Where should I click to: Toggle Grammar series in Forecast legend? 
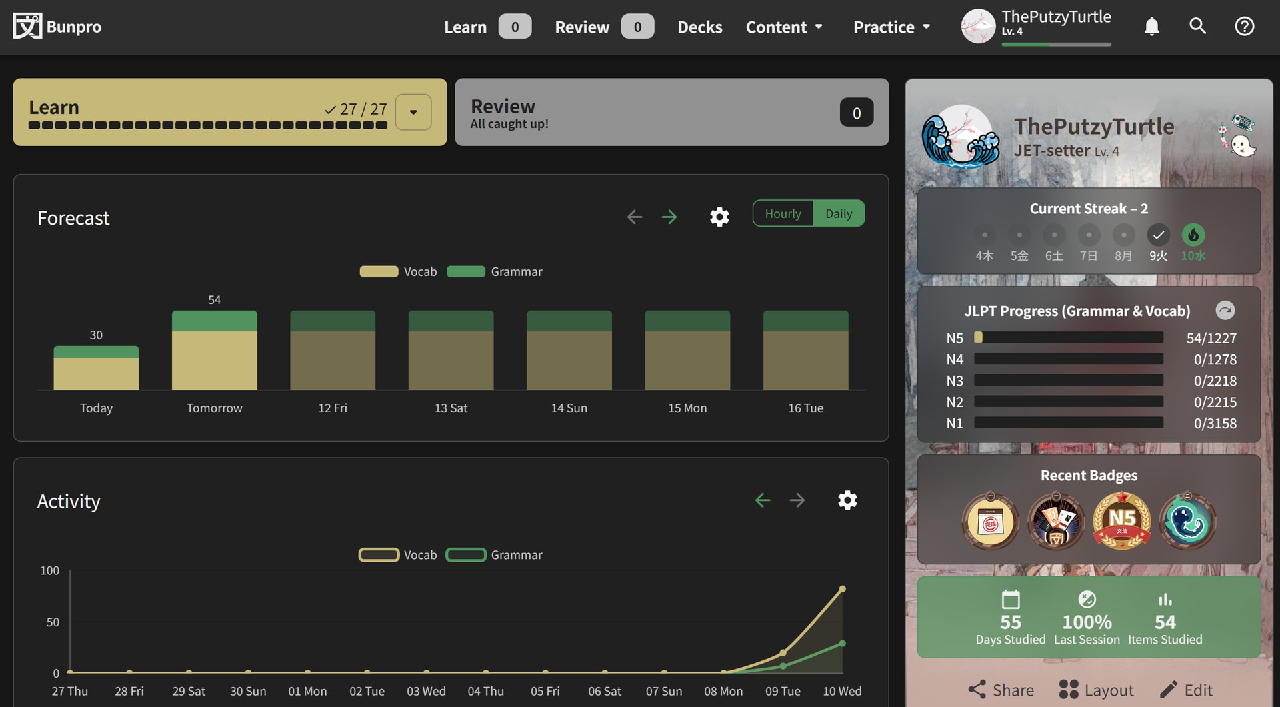(495, 271)
